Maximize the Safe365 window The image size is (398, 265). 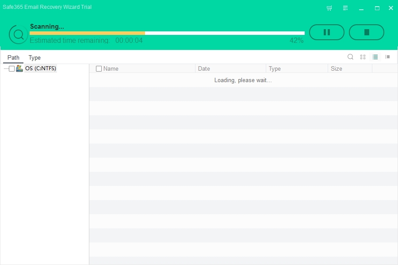click(x=377, y=8)
